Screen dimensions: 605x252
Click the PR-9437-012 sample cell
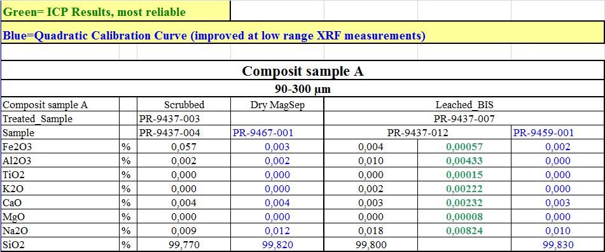pyautogui.click(x=417, y=133)
